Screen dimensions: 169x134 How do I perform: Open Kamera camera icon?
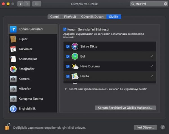pos(13,79)
